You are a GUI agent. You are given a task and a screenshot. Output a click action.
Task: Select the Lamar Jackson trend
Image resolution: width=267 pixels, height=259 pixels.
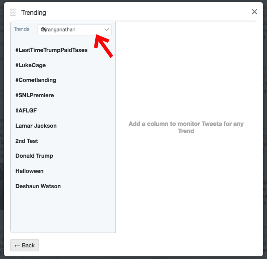pos(36,126)
